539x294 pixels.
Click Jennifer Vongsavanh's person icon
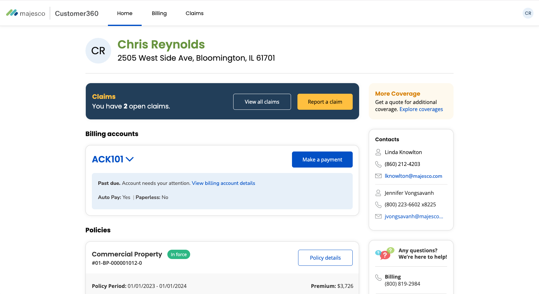[378, 193]
